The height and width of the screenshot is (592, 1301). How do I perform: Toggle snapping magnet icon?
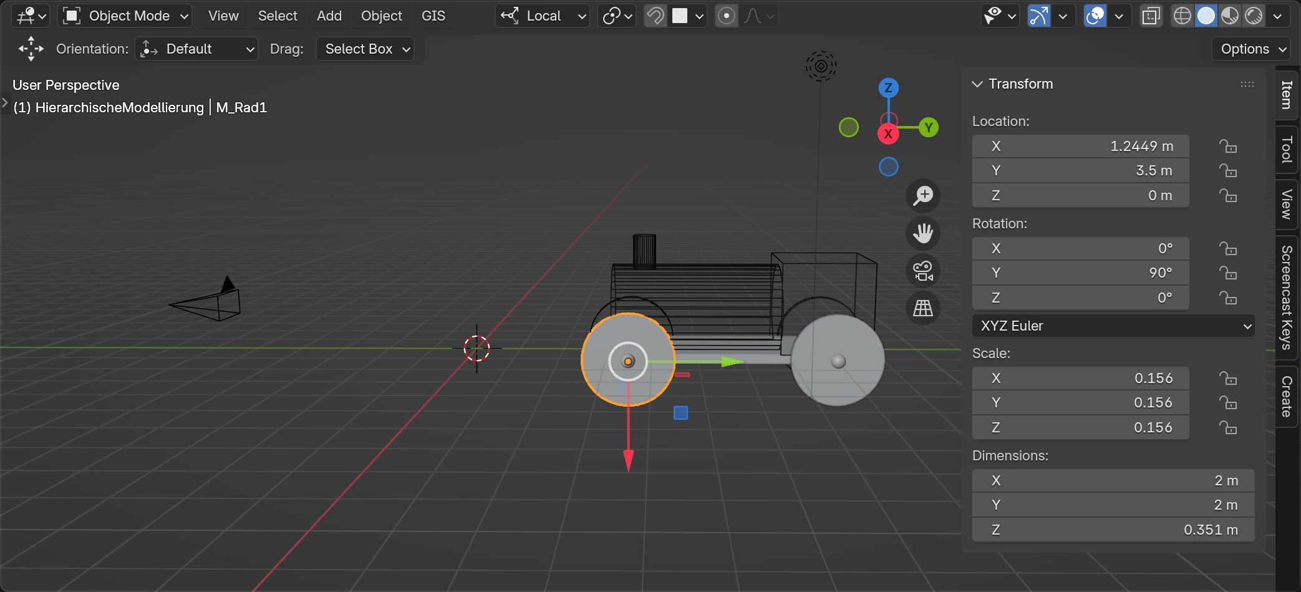(655, 16)
